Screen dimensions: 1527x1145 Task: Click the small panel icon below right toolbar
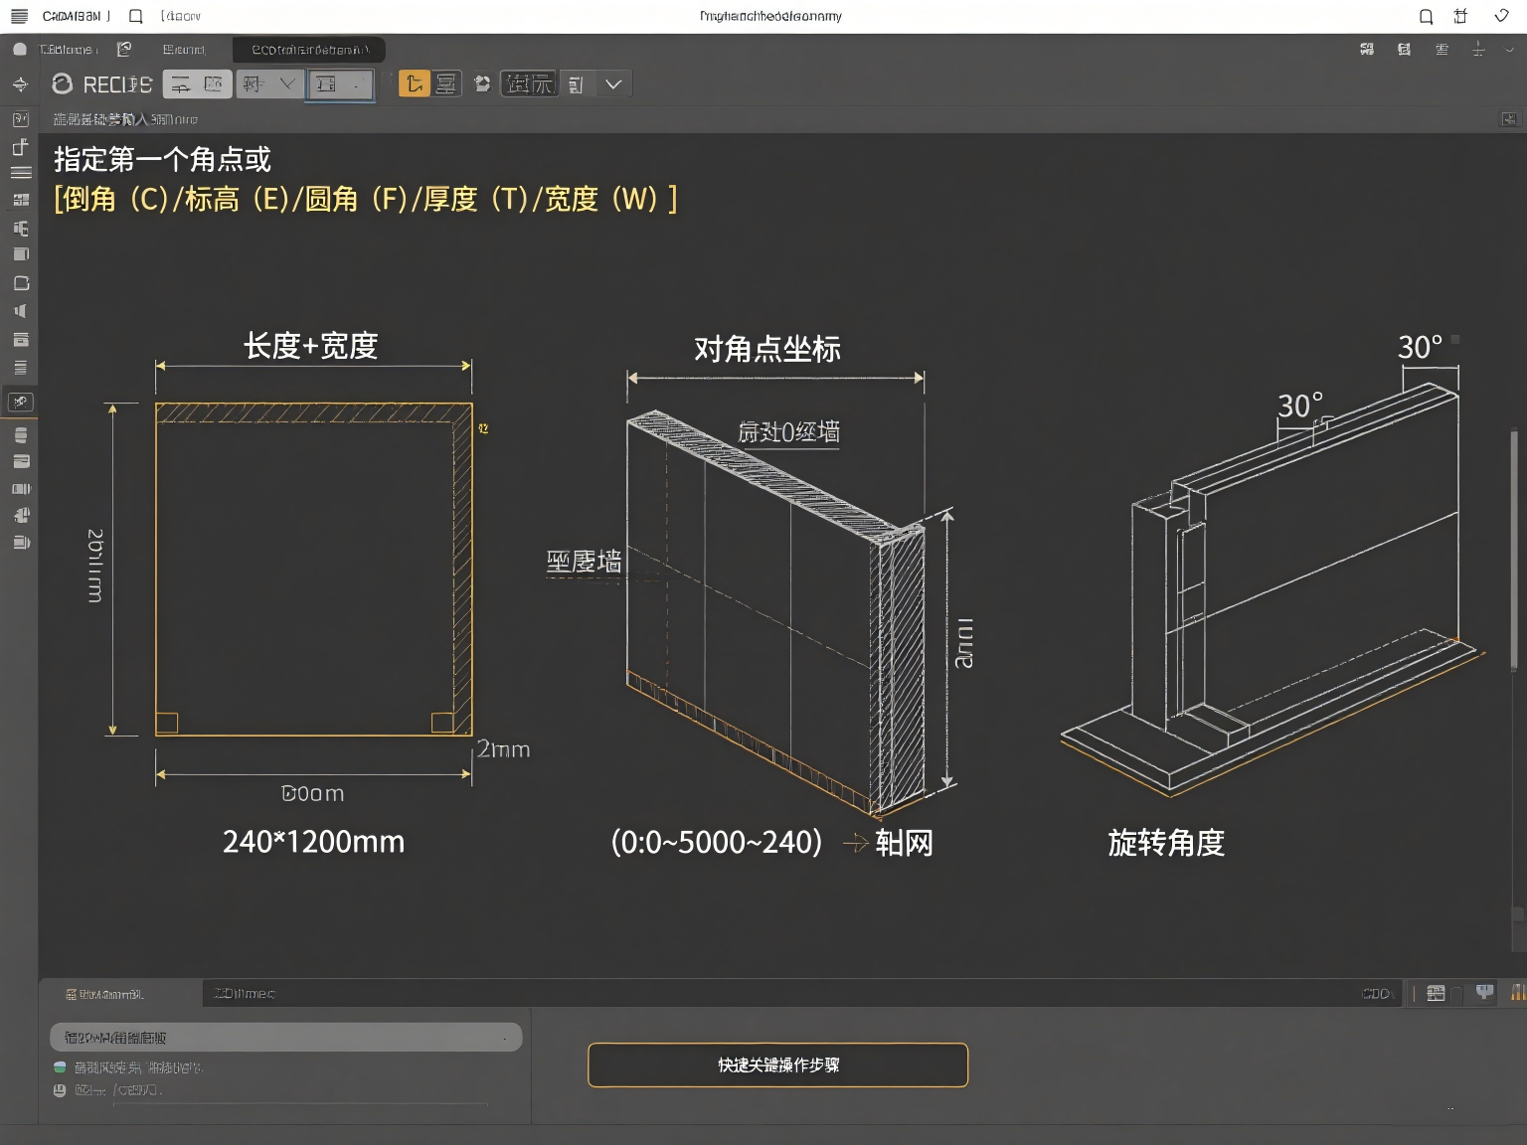(1509, 119)
